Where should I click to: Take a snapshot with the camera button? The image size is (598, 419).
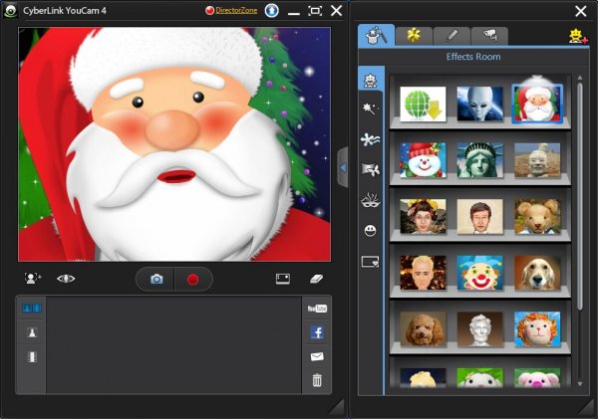(x=156, y=280)
